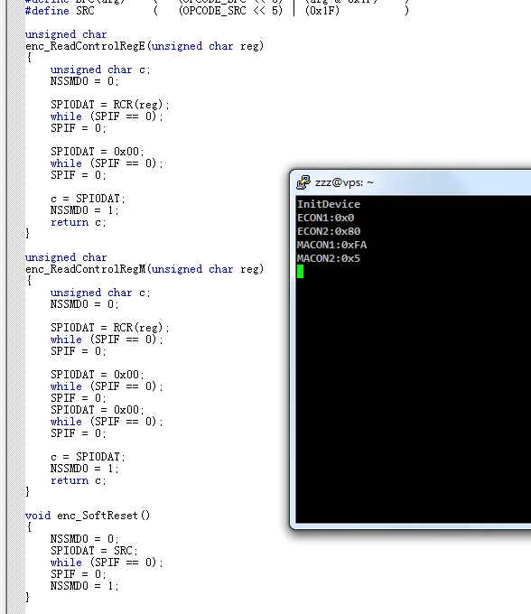Click the SPI0DAT = SRC statement
The width and height of the screenshot is (531, 614).
[94, 551]
